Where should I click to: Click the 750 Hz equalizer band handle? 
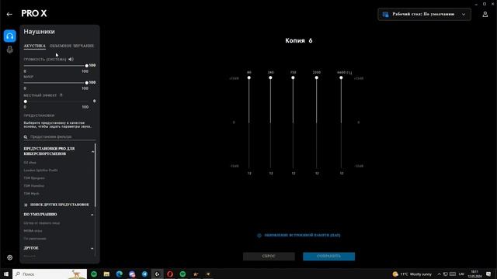pos(293,77)
